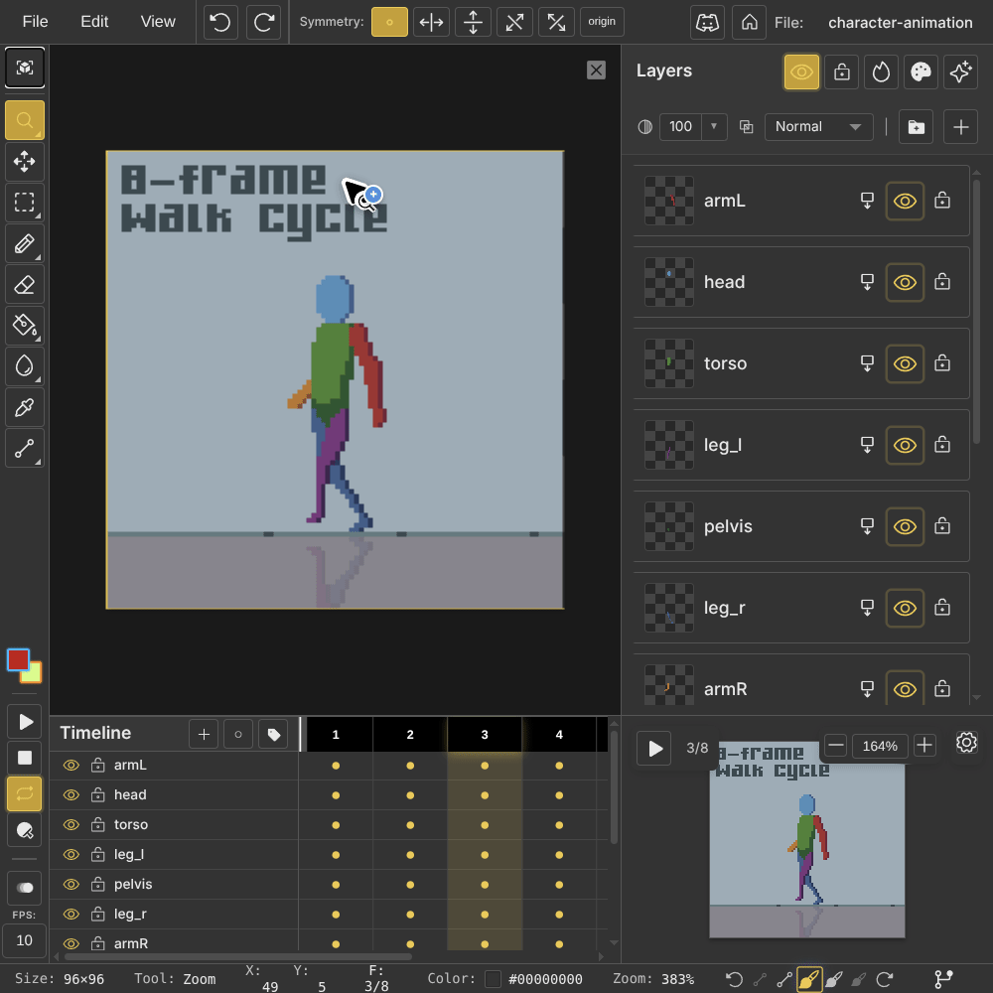Open the Normal blend mode dropdown

point(818,127)
